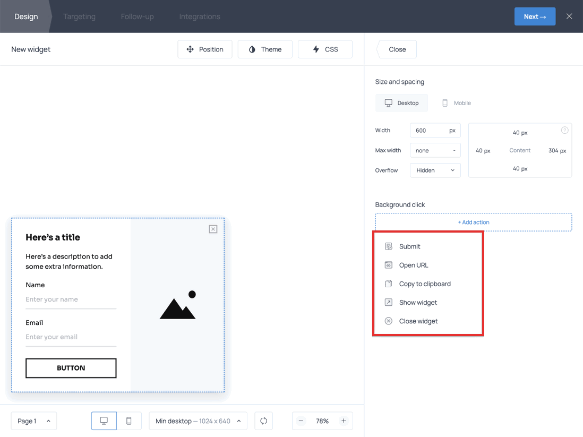Pick the Copy to clipboard action
The height and width of the screenshot is (437, 583).
[x=425, y=284]
